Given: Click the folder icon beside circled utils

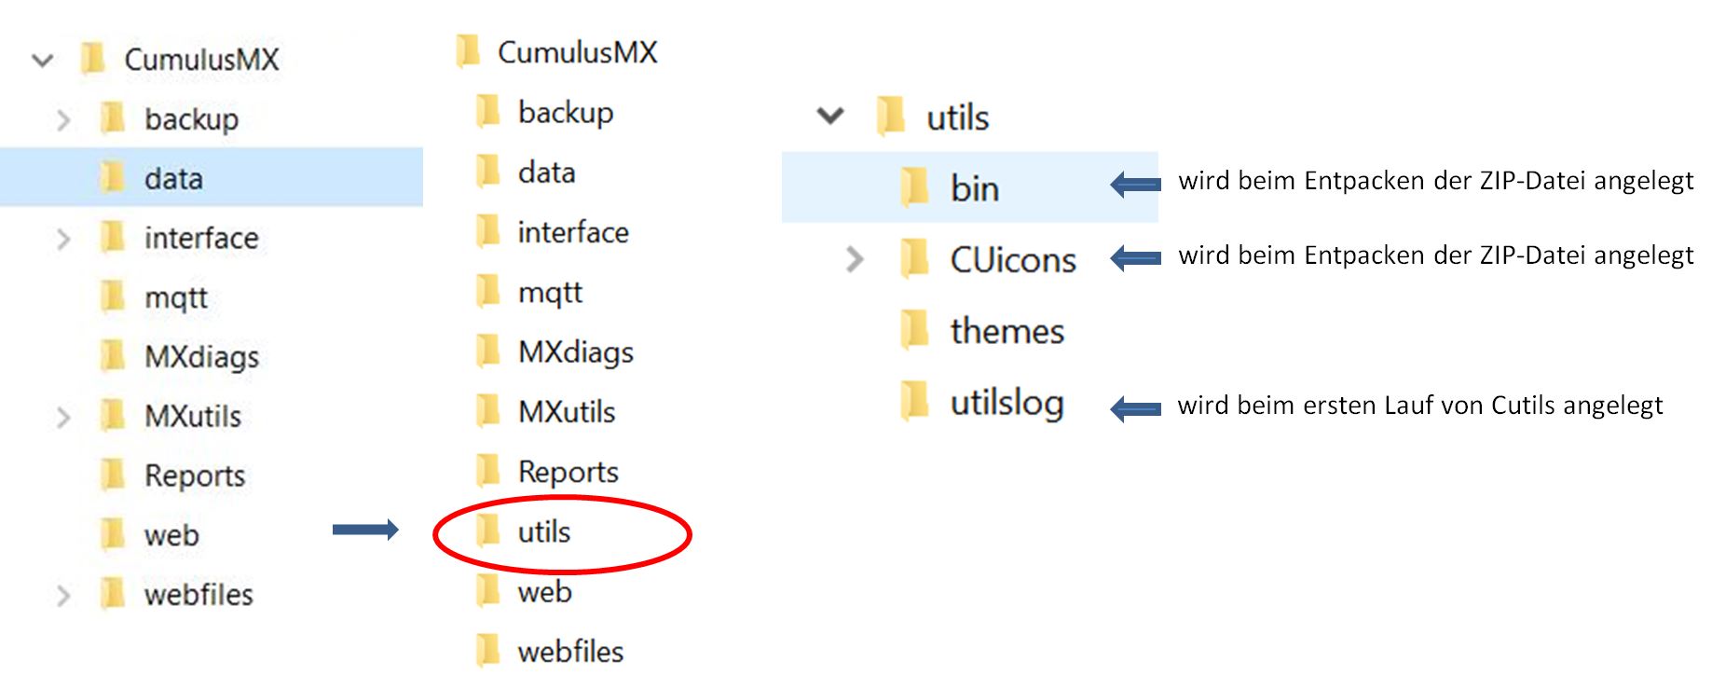Looking at the screenshot, I should coord(487,531).
